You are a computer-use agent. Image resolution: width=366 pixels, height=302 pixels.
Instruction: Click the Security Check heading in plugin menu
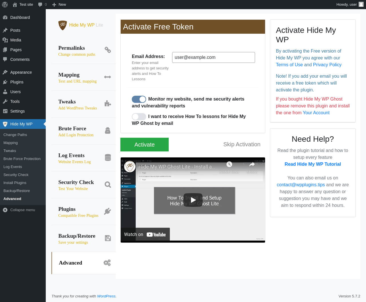click(76, 182)
